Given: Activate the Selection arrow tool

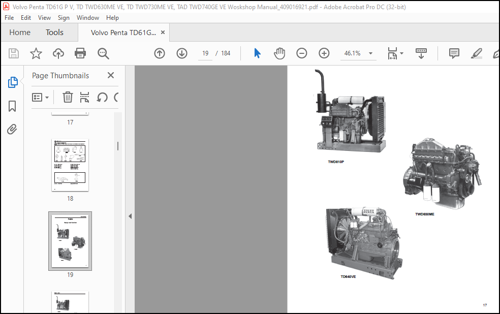Looking at the screenshot, I should point(257,53).
